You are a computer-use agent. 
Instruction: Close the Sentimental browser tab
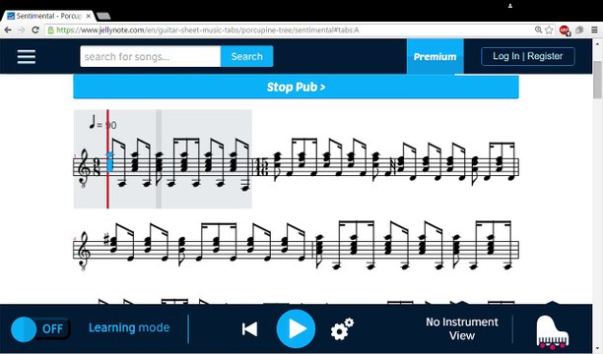pos(88,16)
